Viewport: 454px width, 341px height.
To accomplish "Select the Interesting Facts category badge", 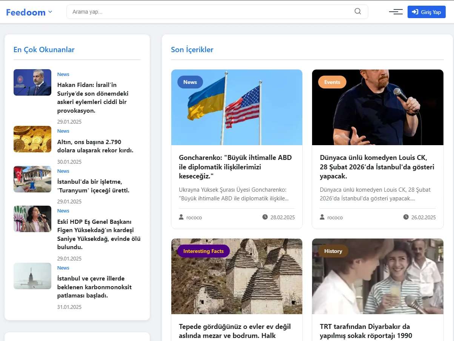I will 203,251.
